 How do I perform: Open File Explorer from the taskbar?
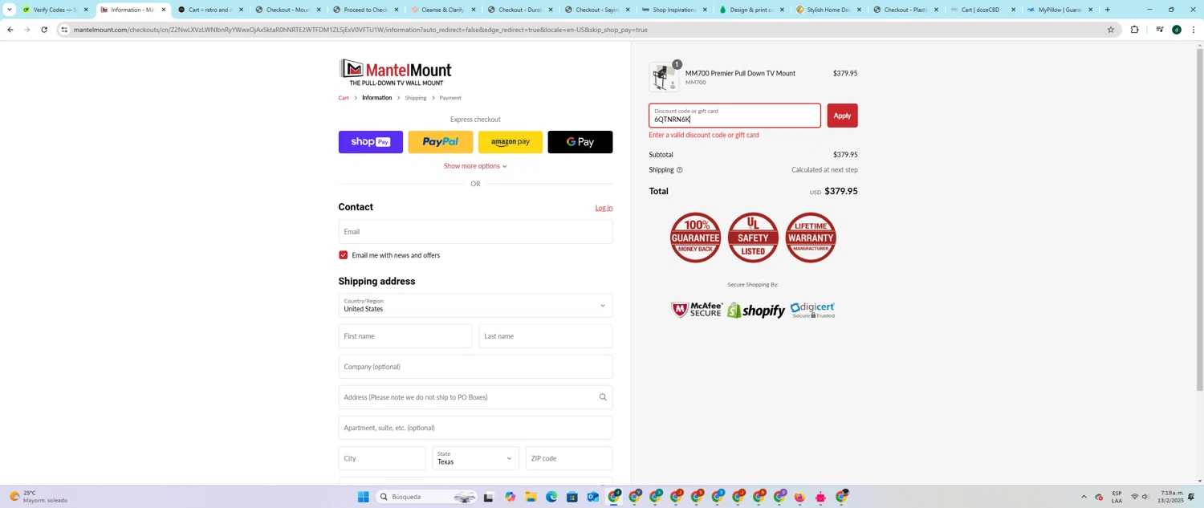531,497
